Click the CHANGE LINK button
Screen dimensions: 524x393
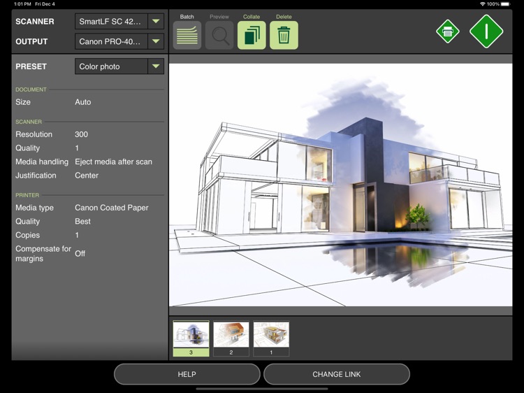click(x=337, y=374)
